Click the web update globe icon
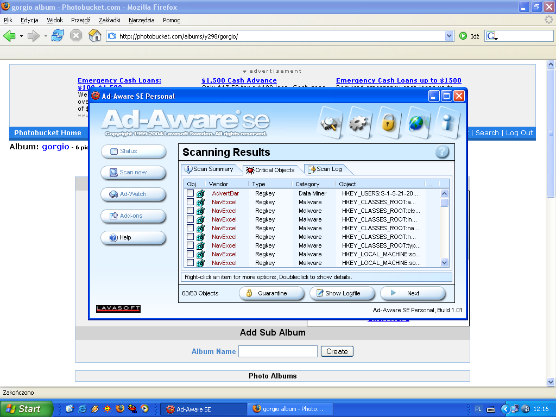 [419, 123]
